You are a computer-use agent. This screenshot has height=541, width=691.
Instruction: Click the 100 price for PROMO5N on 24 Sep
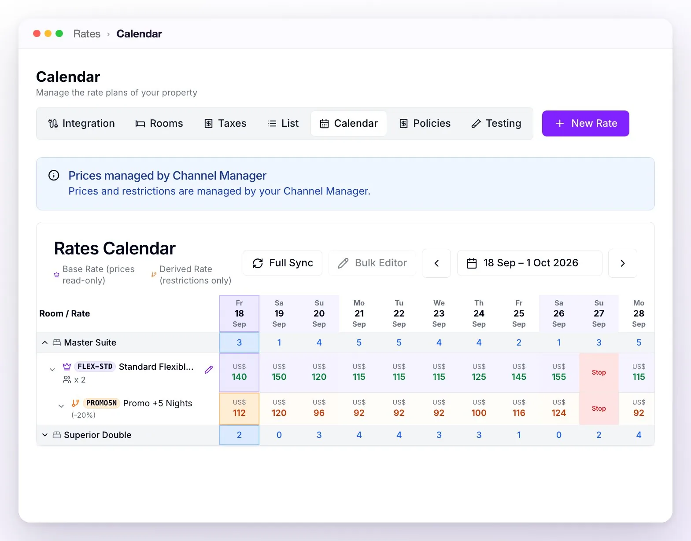(479, 409)
